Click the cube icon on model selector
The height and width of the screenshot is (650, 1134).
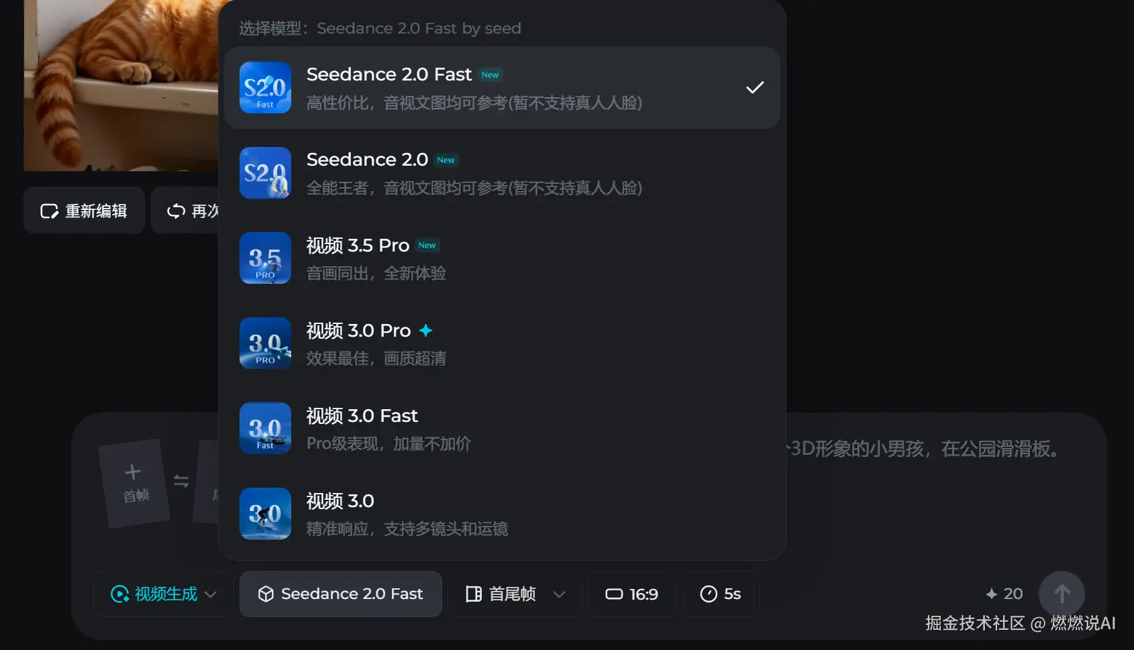[x=266, y=594]
